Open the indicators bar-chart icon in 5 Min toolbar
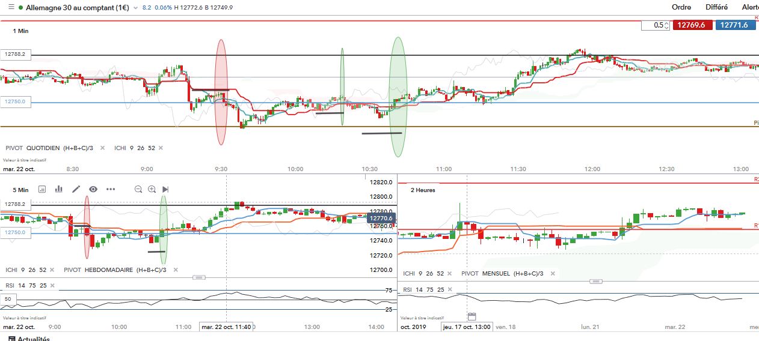 [x=59, y=189]
